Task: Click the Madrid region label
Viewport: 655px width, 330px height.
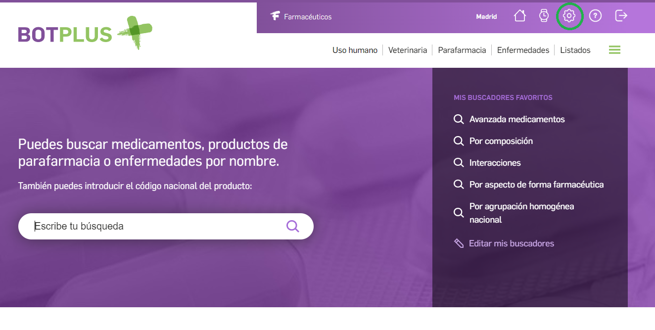Action: [486, 16]
